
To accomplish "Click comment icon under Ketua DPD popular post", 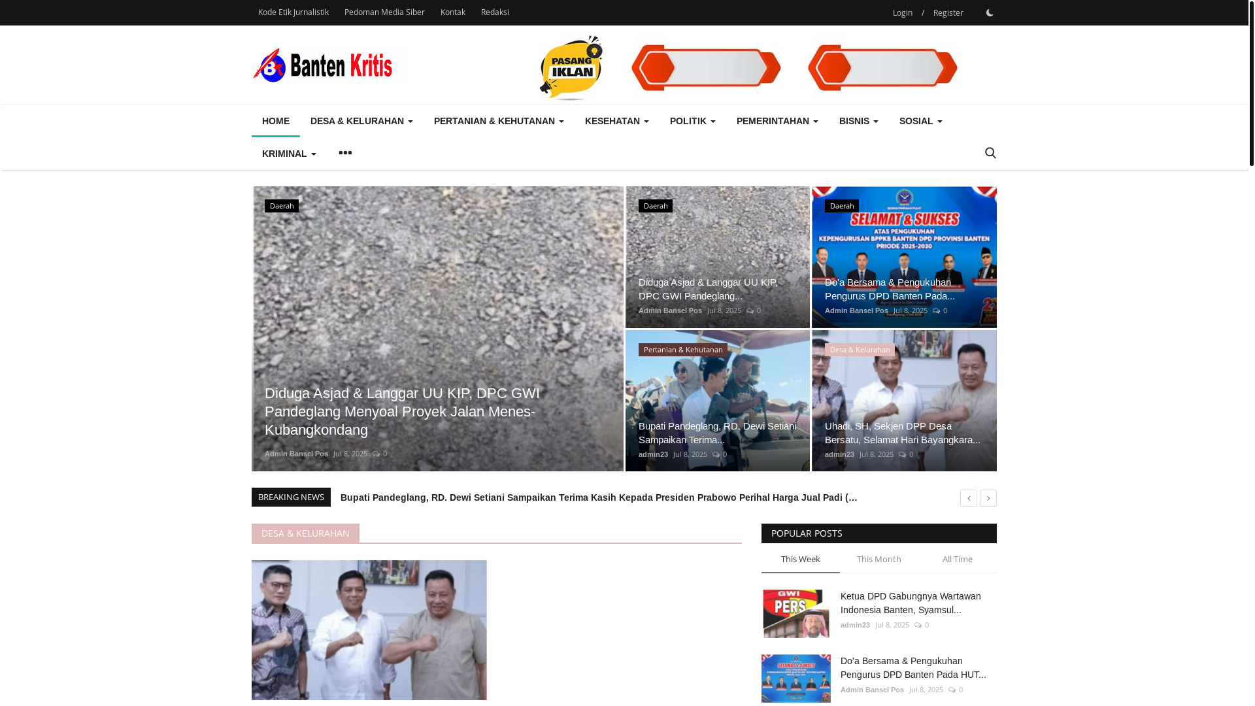I will (918, 625).
